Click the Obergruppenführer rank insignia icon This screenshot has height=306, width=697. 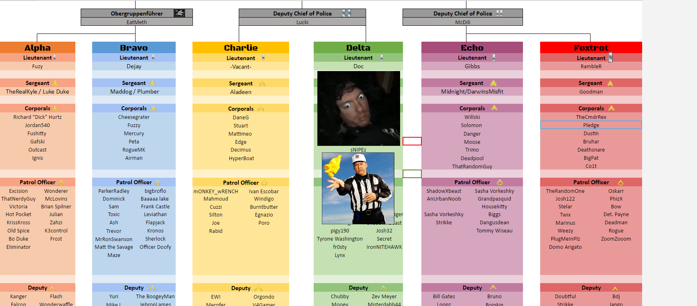coord(179,13)
